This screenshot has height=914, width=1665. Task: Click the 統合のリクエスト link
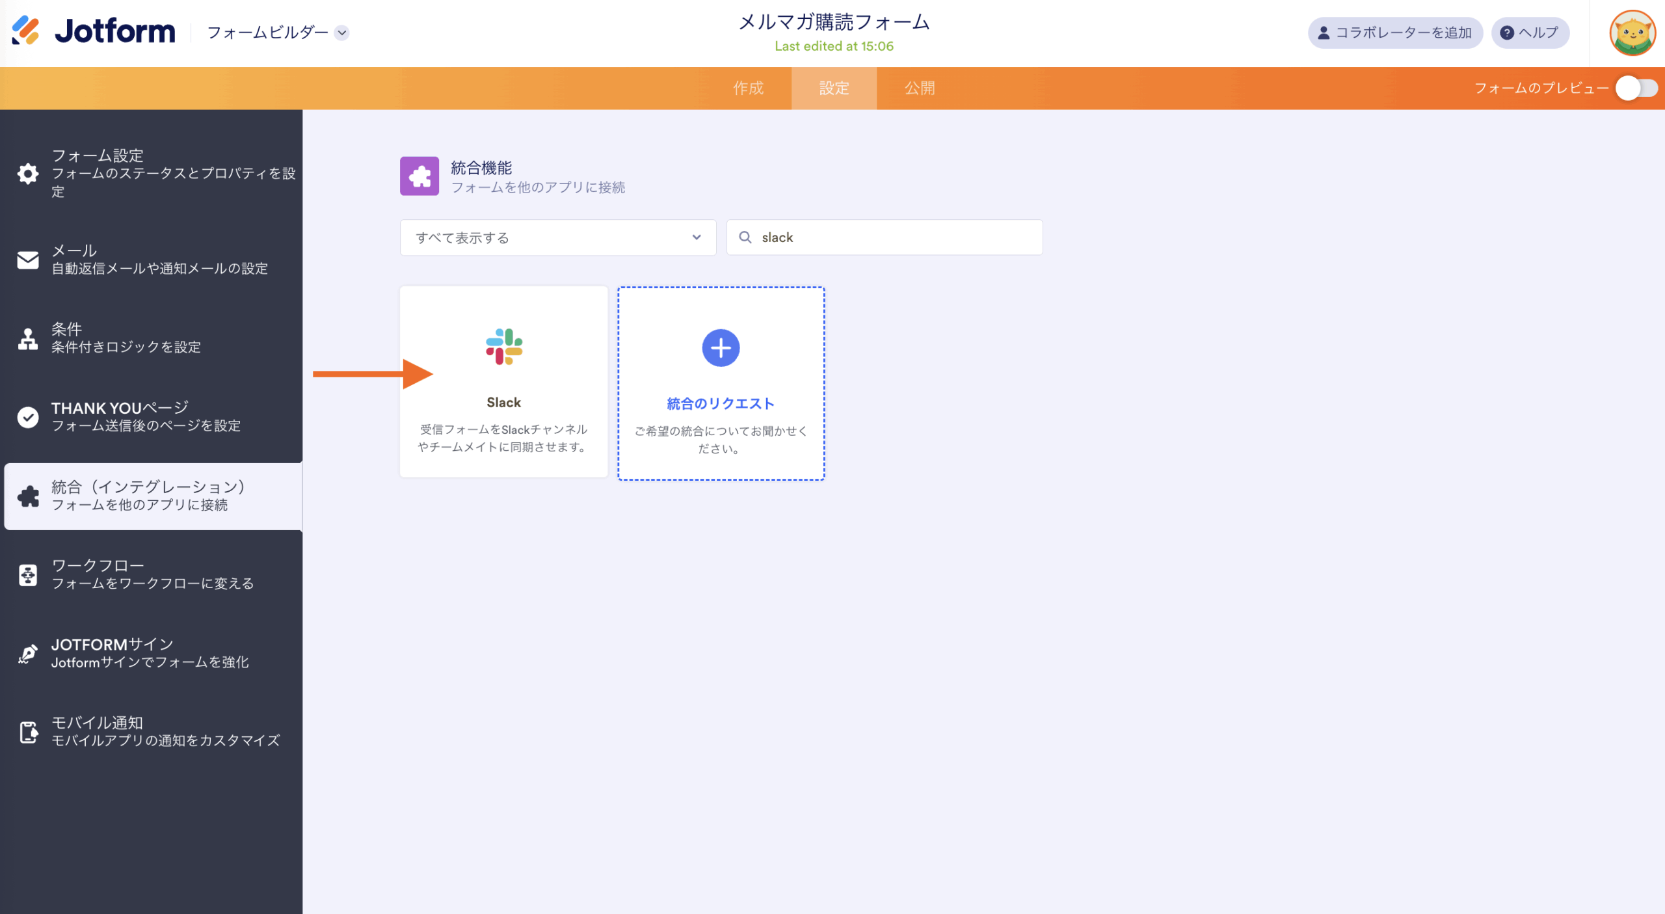tap(721, 404)
